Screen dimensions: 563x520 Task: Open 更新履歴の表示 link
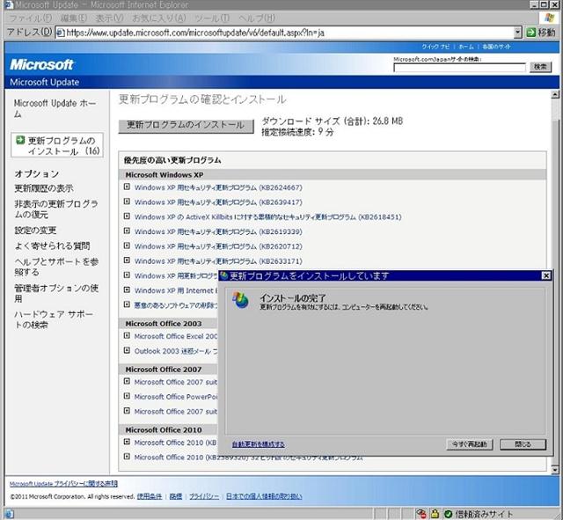(x=44, y=188)
